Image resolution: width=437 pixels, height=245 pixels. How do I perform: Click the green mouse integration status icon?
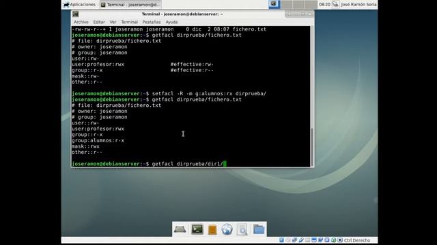(334, 240)
